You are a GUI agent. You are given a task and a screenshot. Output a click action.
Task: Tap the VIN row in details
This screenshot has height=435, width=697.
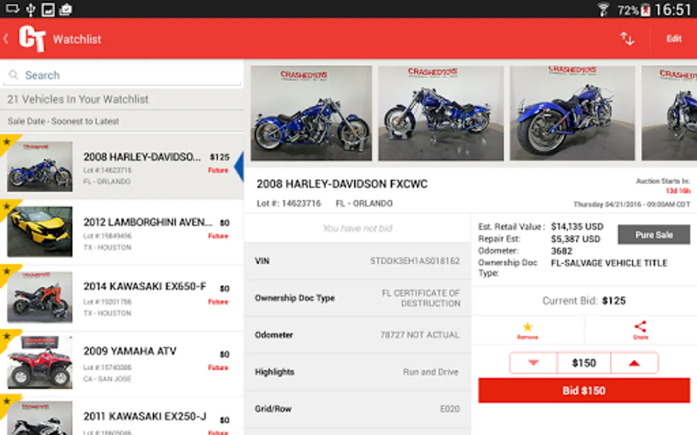(x=357, y=261)
